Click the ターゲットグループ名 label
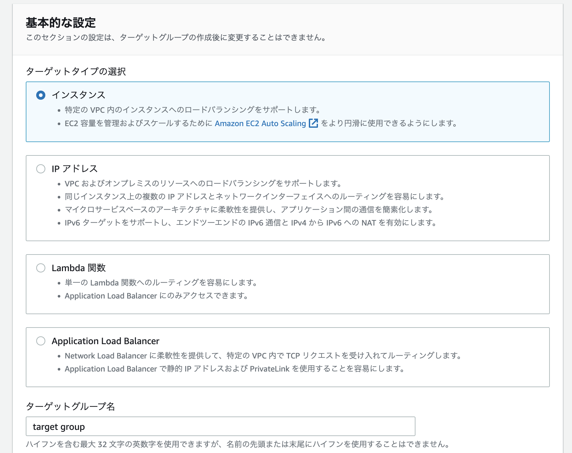The height and width of the screenshot is (453, 572). (70, 406)
